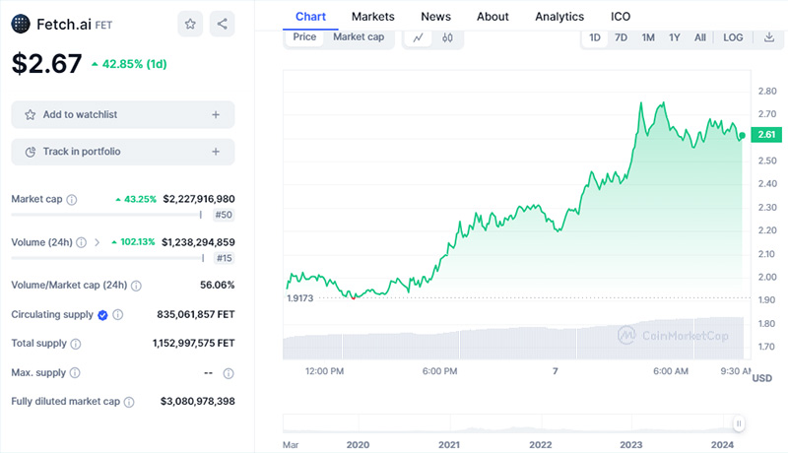Click the share icon beside the star
788x453 pixels.
[223, 24]
